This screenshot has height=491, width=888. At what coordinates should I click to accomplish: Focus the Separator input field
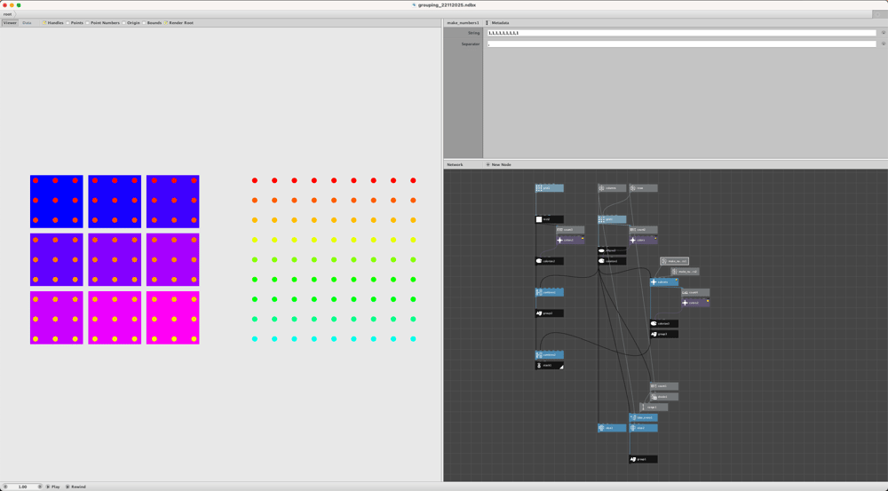pos(682,44)
